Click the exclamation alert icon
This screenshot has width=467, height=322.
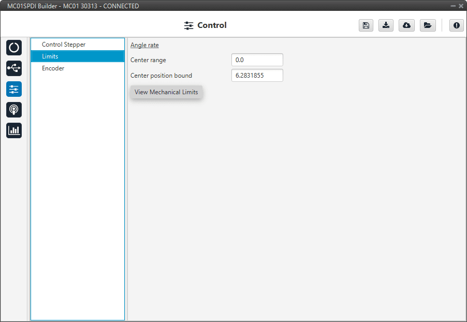457,25
